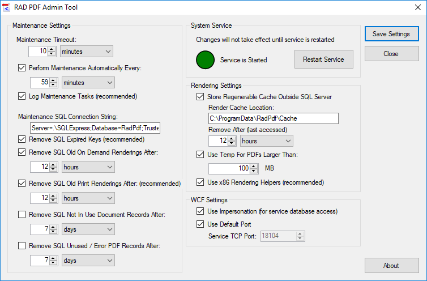Enable Remove SQL Unused / Error PDF Records

tap(22, 245)
